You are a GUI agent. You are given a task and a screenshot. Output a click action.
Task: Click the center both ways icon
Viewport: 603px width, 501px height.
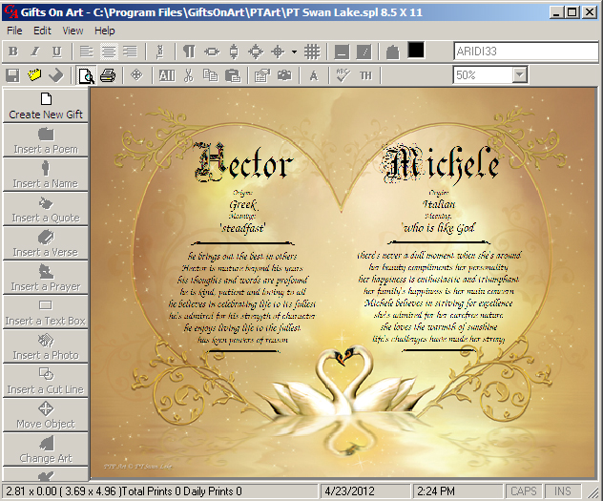256,52
